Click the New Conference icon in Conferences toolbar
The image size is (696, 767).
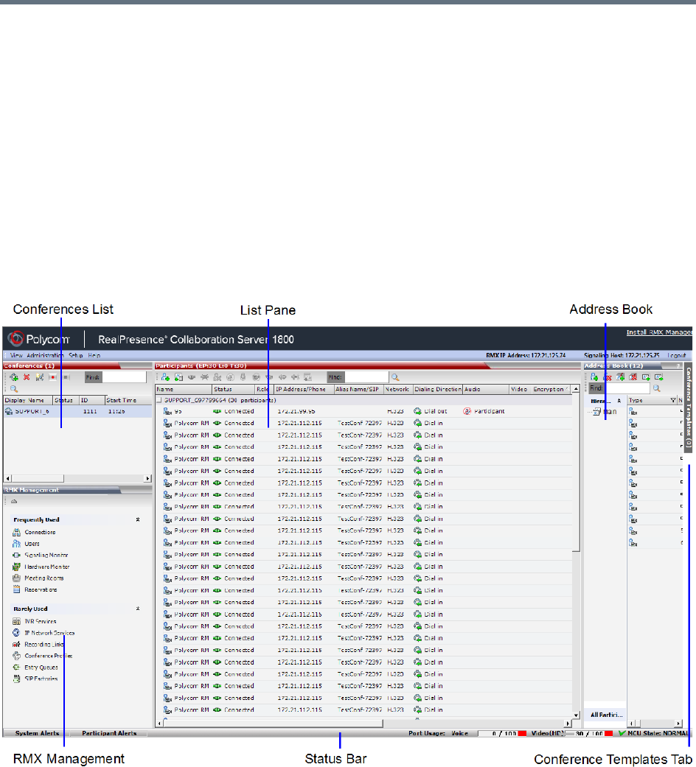pyautogui.click(x=14, y=377)
